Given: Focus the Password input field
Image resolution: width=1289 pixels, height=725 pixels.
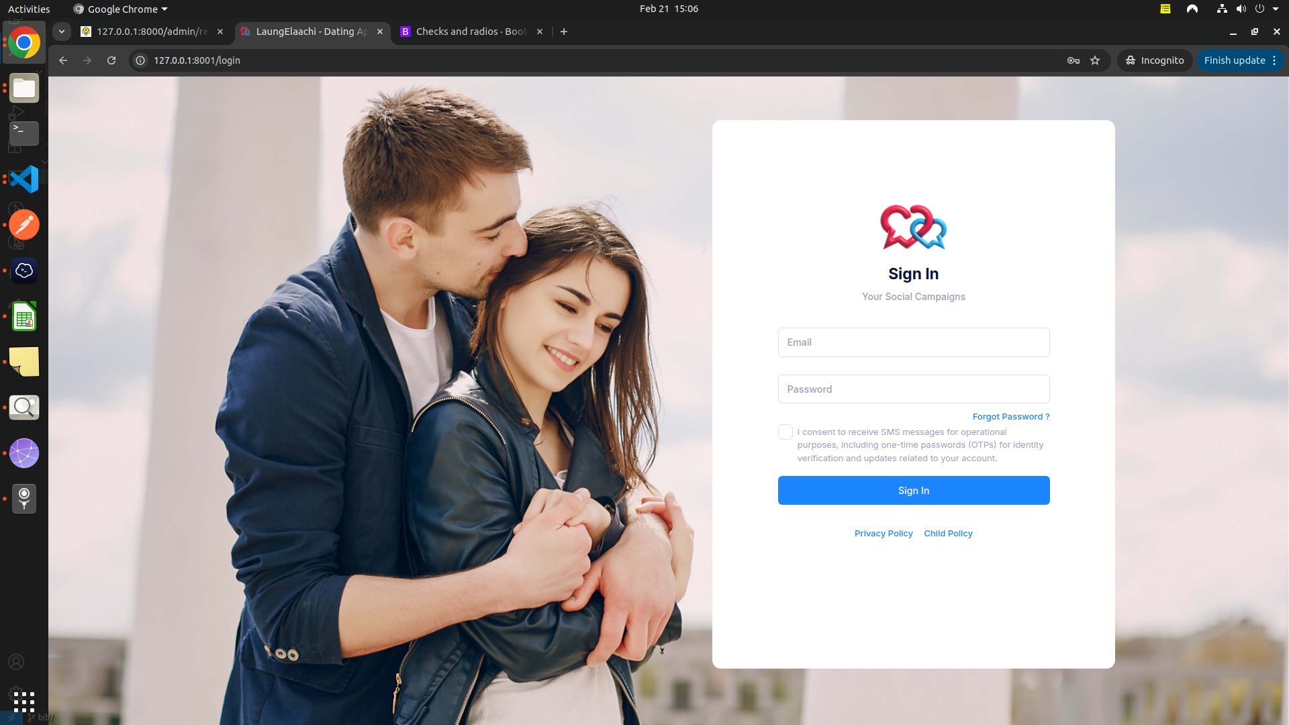Looking at the screenshot, I should (x=913, y=389).
